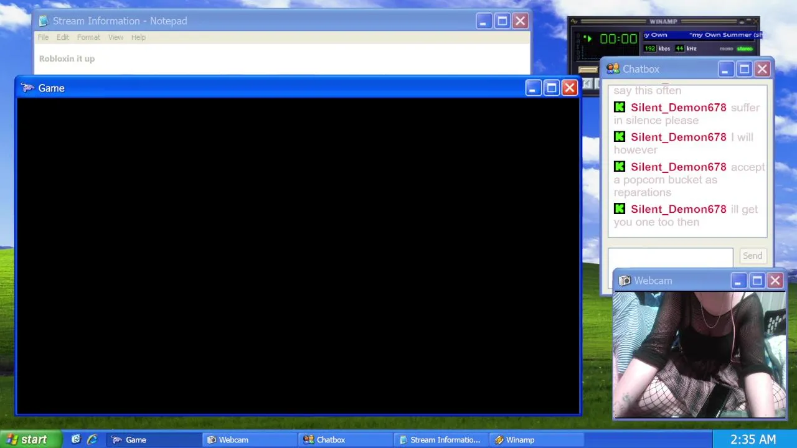Click the Kick badge beside 'accept a popcorn bucket'
The image size is (797, 448).
click(x=620, y=166)
